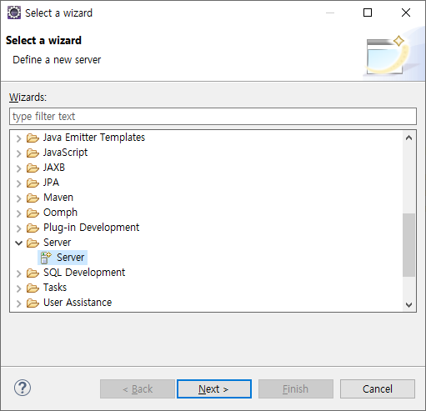Maximize the Select a wizard dialog
This screenshot has height=411, width=426.
[x=368, y=13]
